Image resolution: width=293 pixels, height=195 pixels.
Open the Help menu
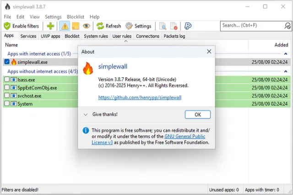pos(95,17)
